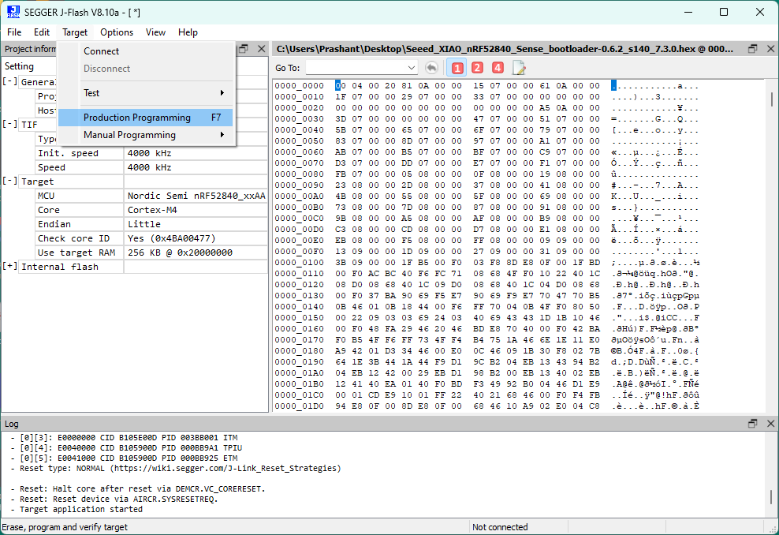Close the Project information panel
This screenshot has height=535, width=779.
pos(262,49)
